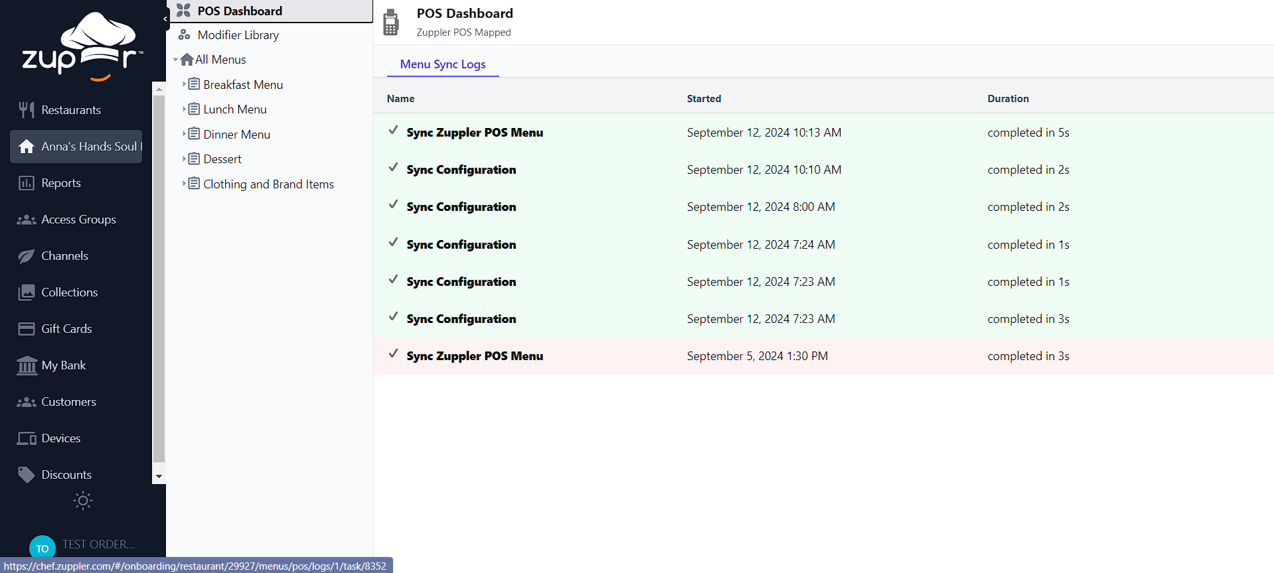Click the All Menus house icon

[187, 60]
